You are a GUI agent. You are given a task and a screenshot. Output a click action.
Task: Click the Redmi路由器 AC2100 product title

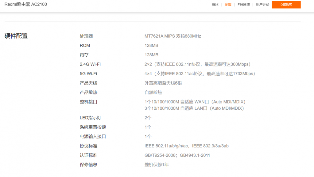[x=26, y=4]
